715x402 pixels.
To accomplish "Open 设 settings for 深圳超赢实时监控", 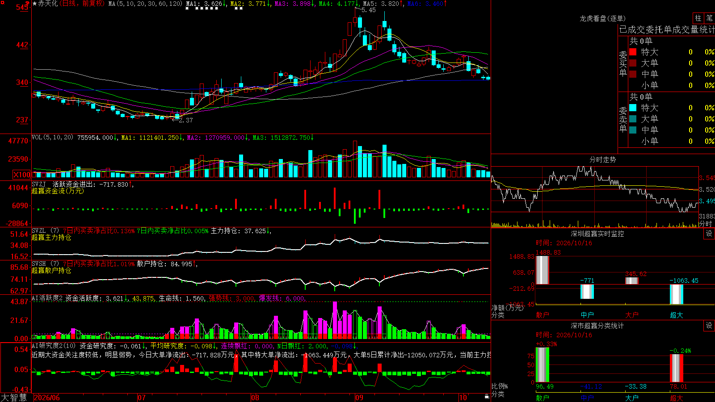I will tap(709, 234).
